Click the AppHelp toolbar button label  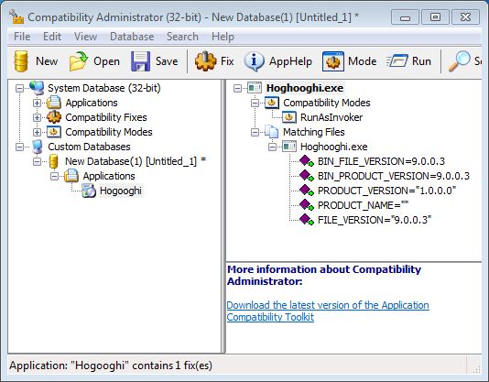click(290, 61)
